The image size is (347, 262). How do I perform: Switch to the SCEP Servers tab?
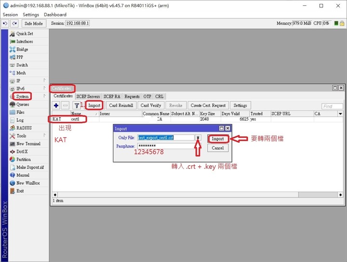(x=88, y=96)
